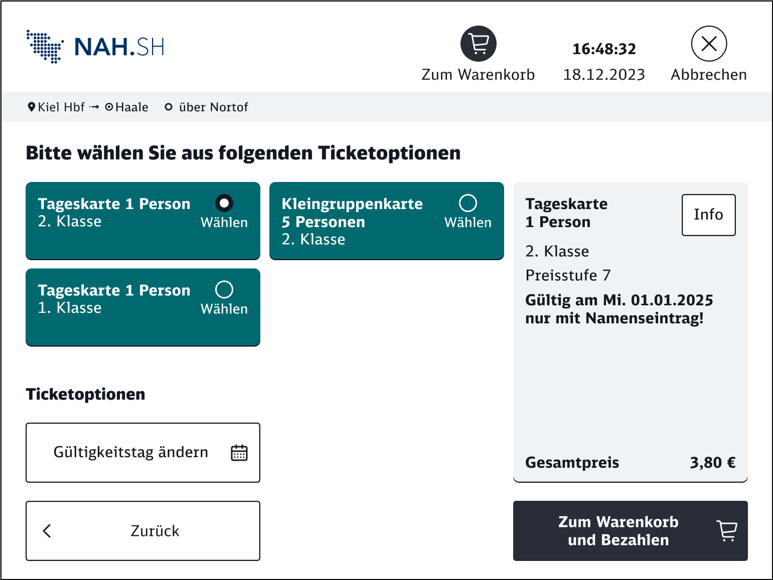Click the Gesamtpreis amount 3,80 €

point(712,462)
